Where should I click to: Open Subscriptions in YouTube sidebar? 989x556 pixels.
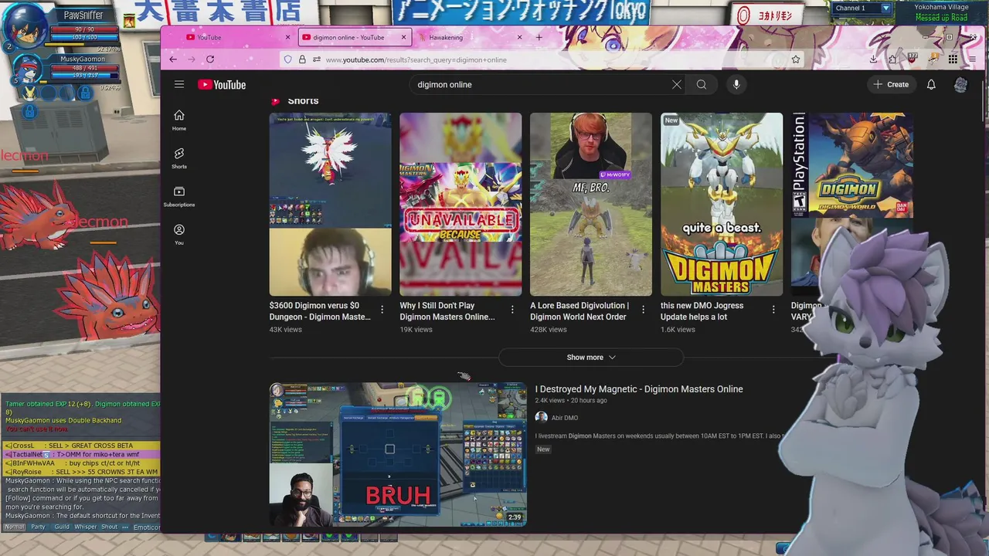(179, 196)
